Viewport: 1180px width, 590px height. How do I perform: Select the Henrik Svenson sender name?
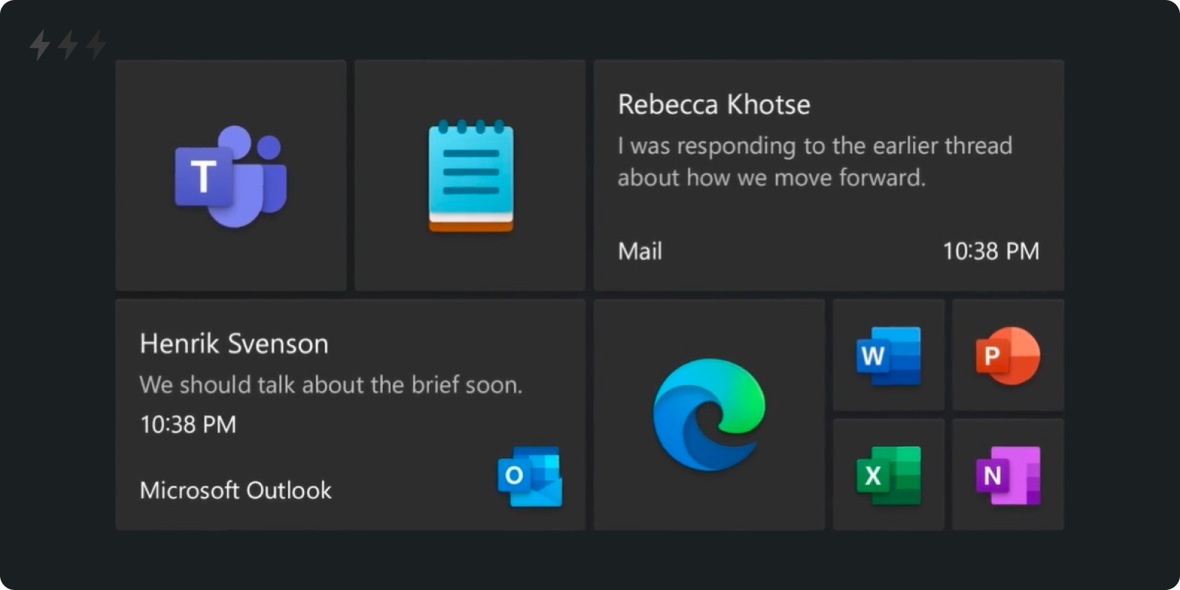coord(234,344)
